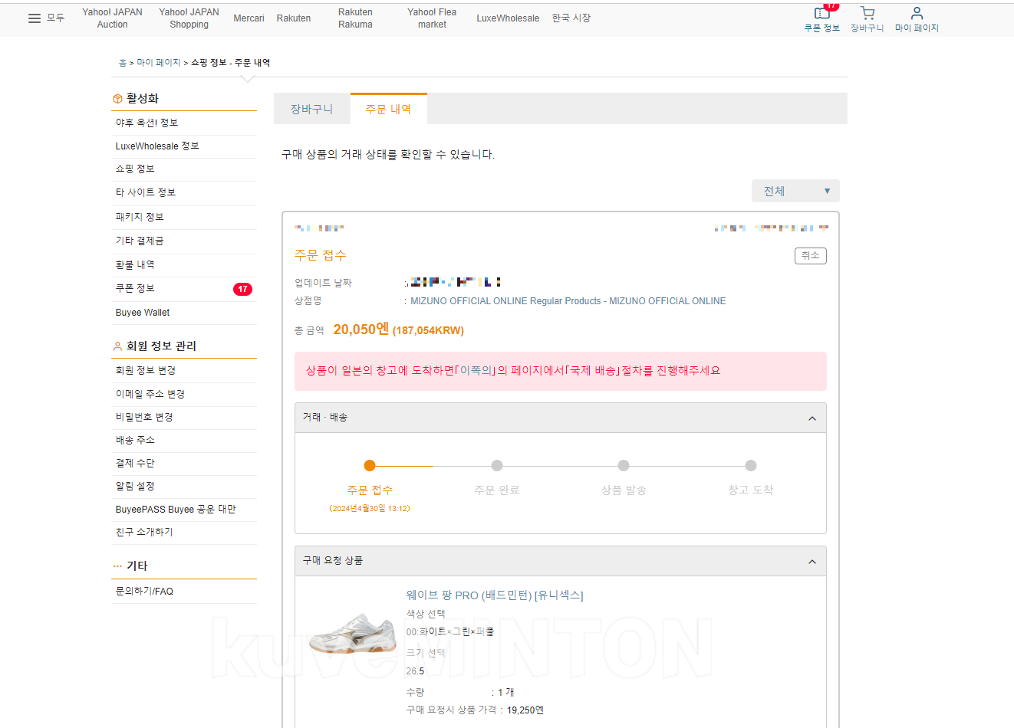Viewport: 1014px width, 728px height.
Task: Open Yahoo! Flea market
Action: click(432, 18)
